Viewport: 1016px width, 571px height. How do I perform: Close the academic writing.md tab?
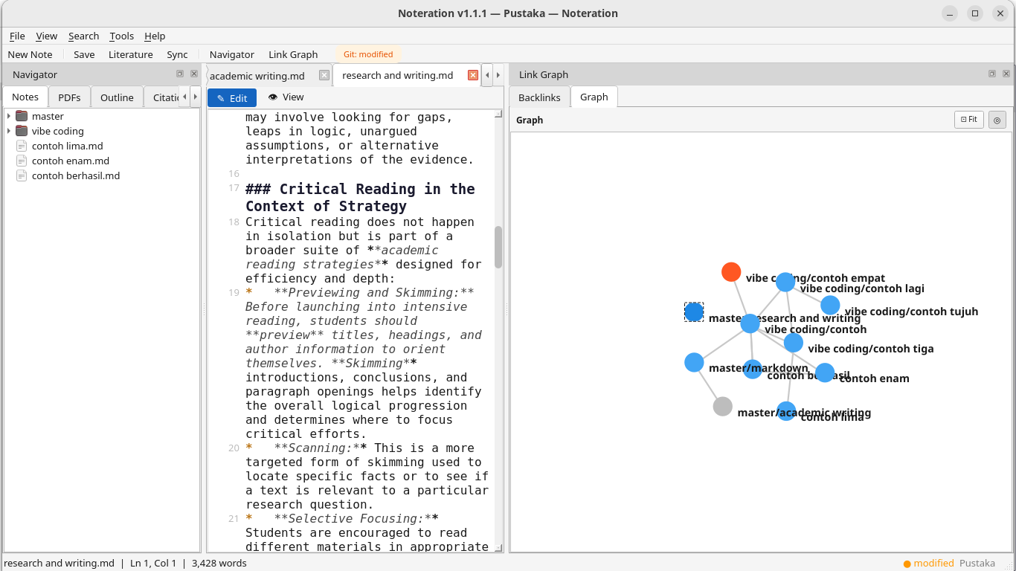(x=324, y=75)
